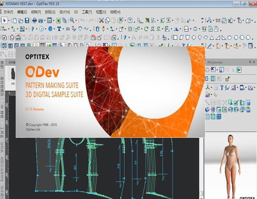Click the blue four-hole button tool
257x199 pixels.
click(50, 29)
